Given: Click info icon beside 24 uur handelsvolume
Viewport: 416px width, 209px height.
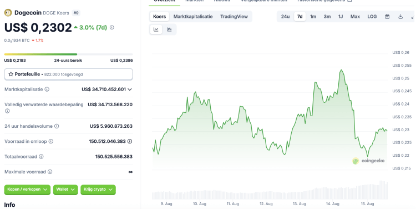Looking at the screenshot, I should point(57,126).
